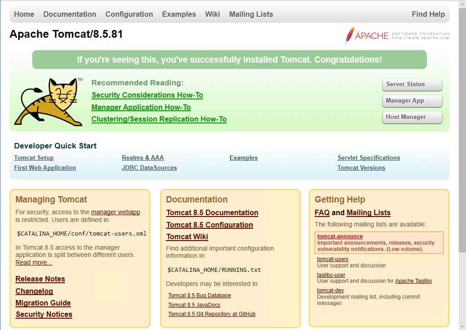Screen dimensions: 466x330
Task: Click the scrollbar down arrow
Action: (x=462, y=326)
